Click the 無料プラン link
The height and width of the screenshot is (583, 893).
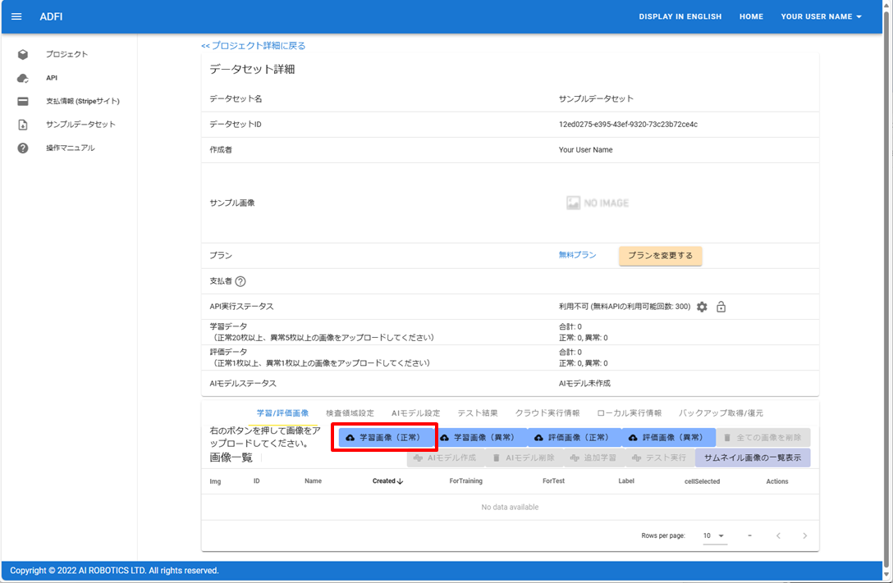[x=578, y=255]
